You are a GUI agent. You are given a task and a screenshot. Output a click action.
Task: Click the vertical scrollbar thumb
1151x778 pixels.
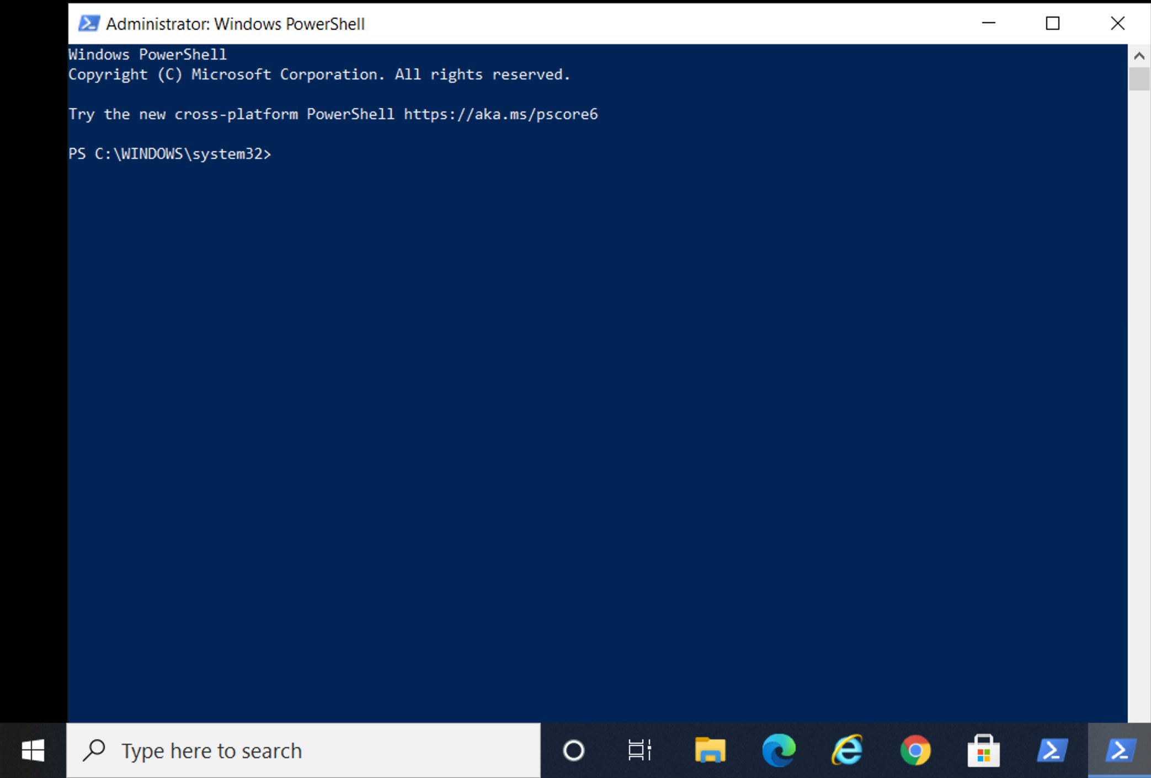point(1139,79)
